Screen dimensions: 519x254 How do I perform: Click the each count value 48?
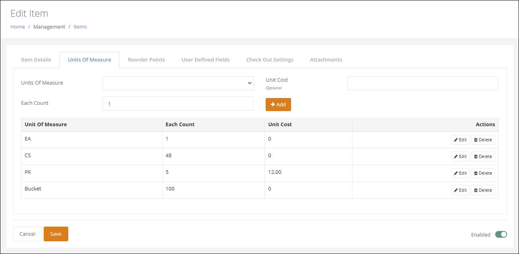click(168, 155)
